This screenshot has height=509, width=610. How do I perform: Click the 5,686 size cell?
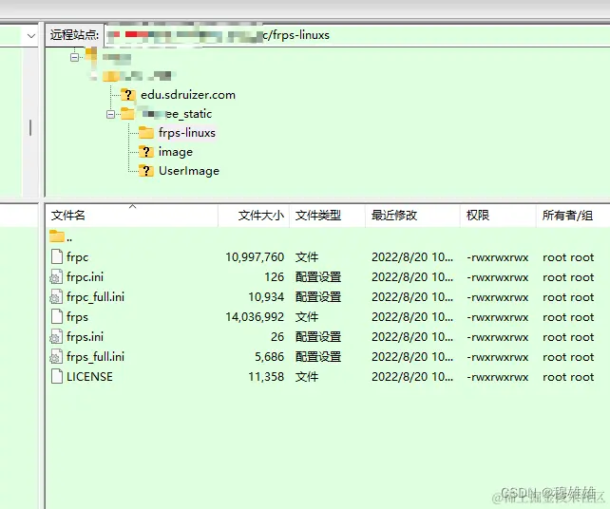(269, 357)
